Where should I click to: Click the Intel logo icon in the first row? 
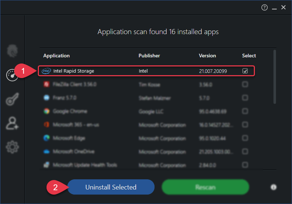click(46, 71)
